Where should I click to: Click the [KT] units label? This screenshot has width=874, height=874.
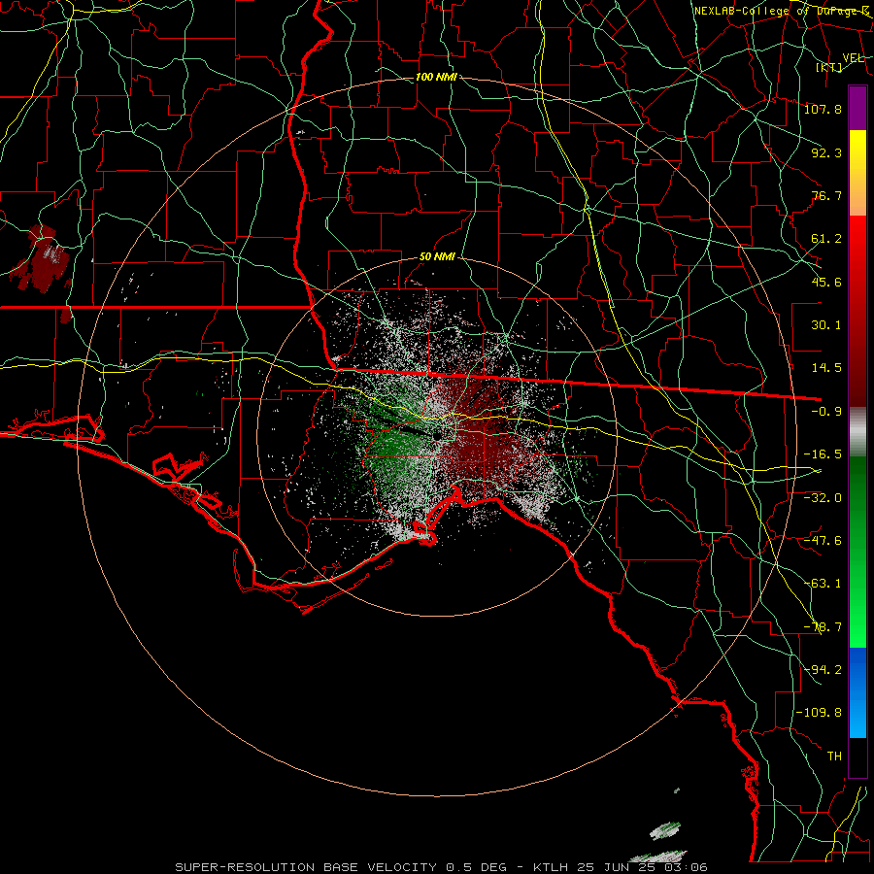(829, 67)
